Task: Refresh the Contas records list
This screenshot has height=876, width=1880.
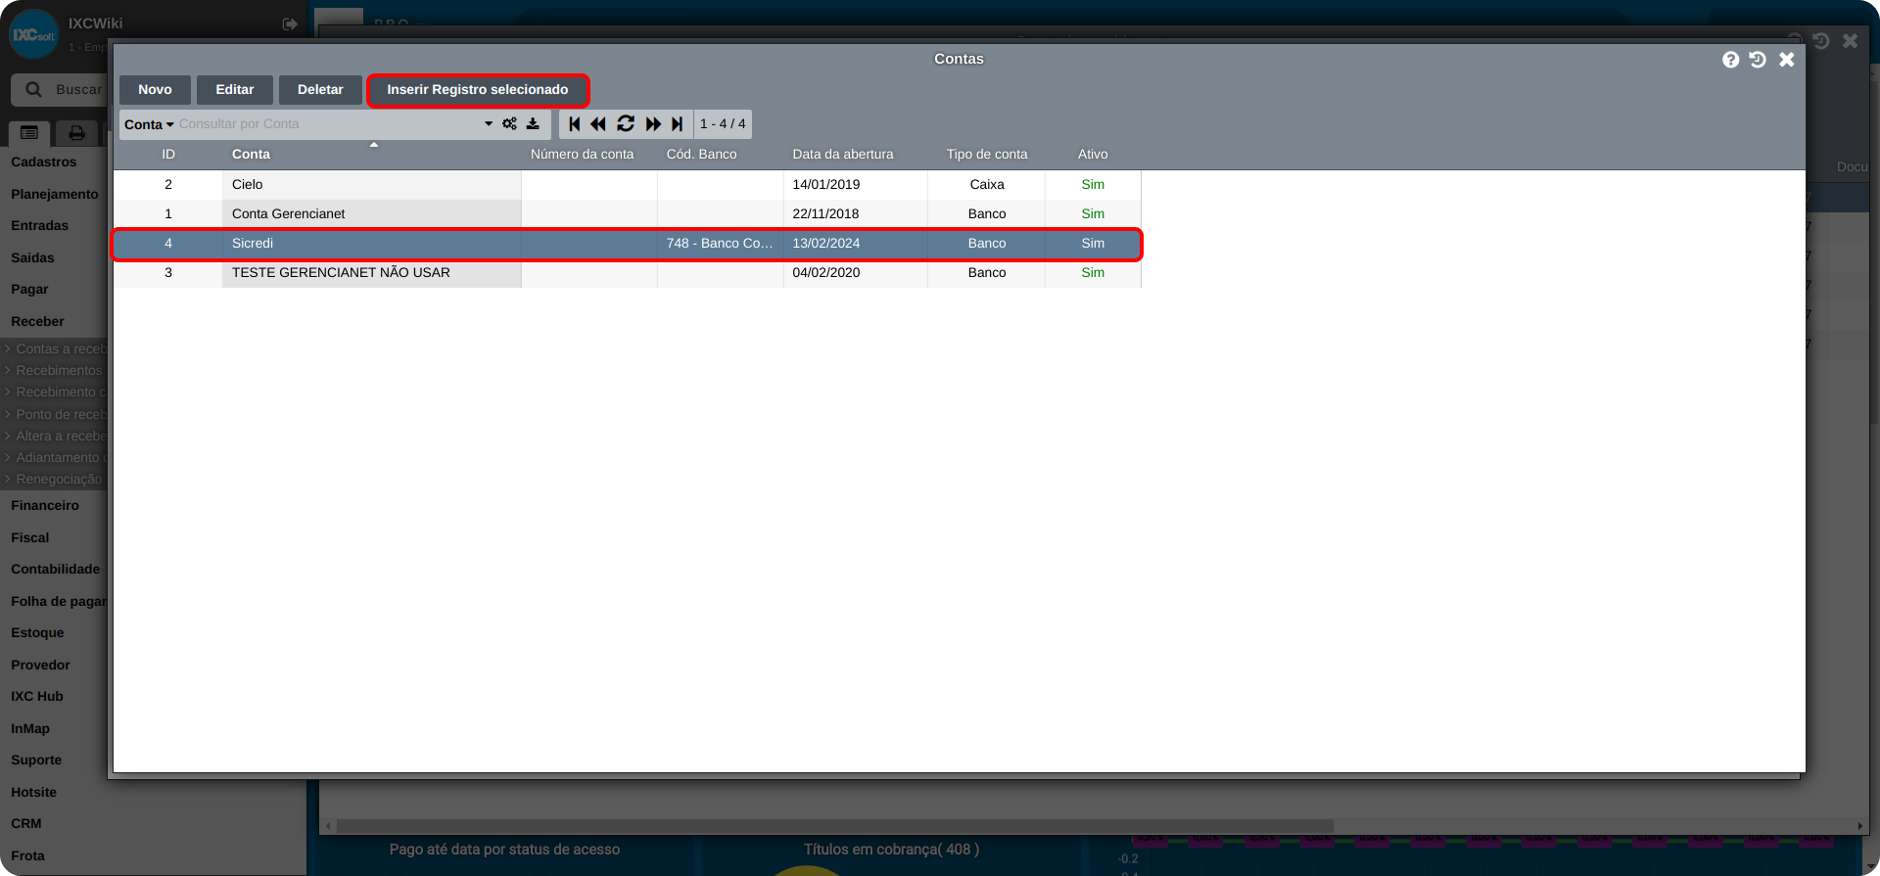Action: [626, 124]
